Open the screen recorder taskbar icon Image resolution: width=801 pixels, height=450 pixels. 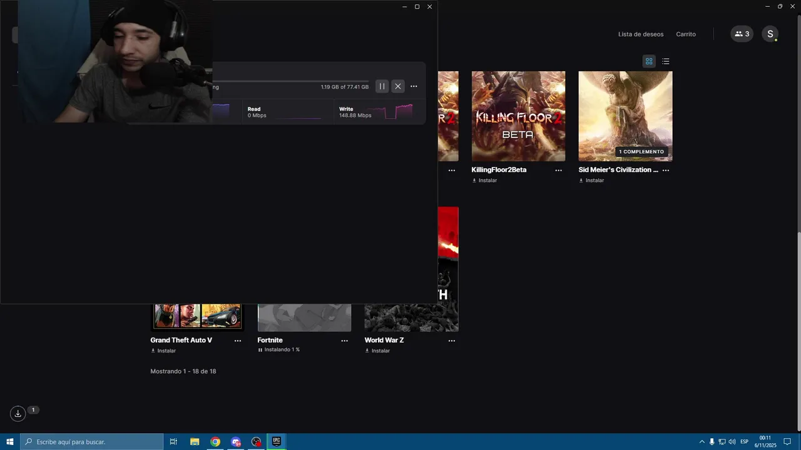click(257, 442)
